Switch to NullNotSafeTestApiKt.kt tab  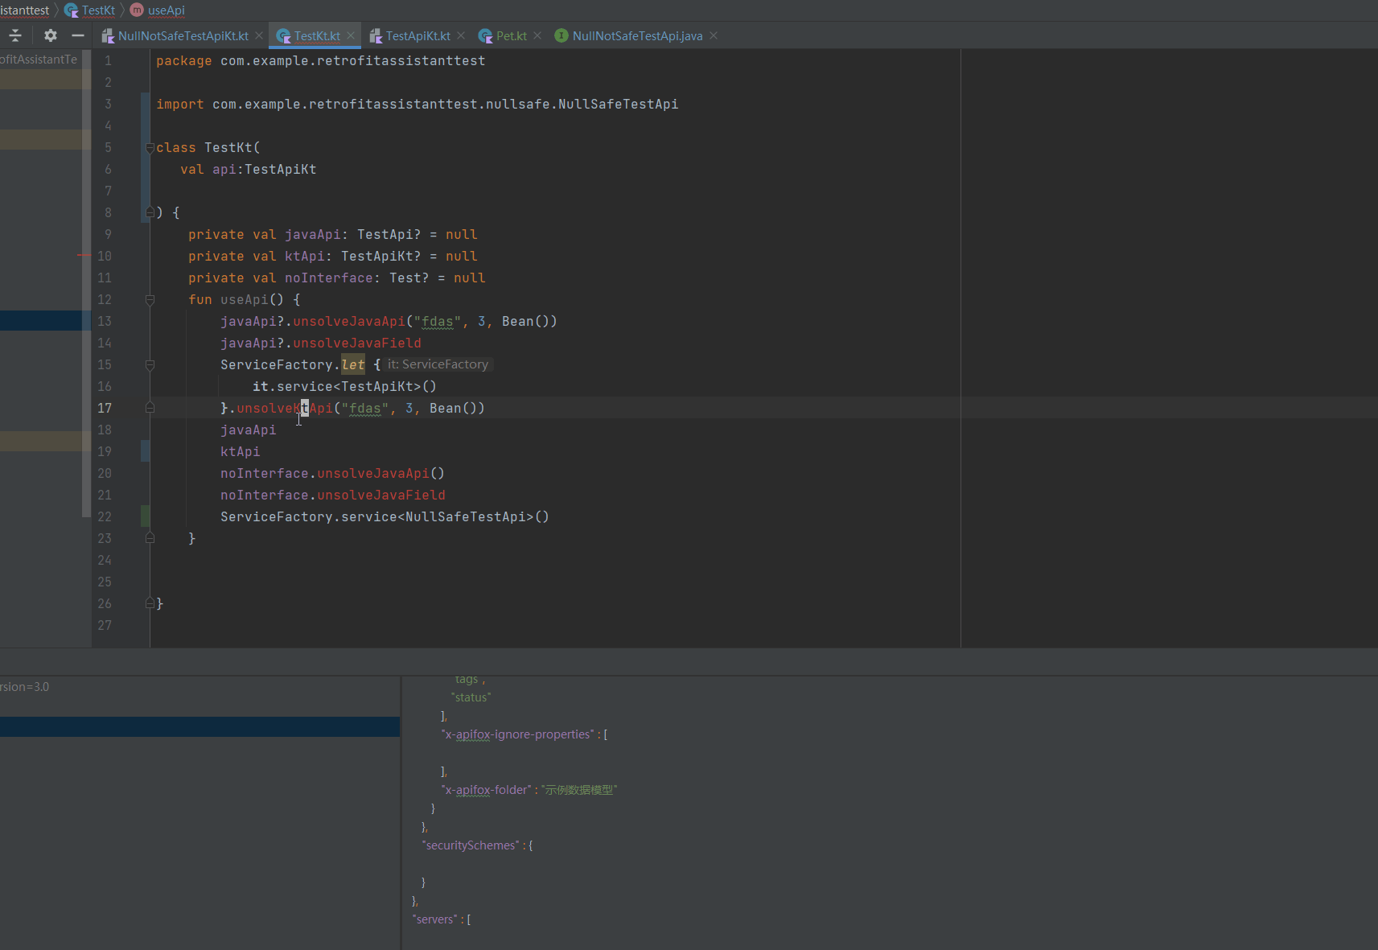point(183,35)
